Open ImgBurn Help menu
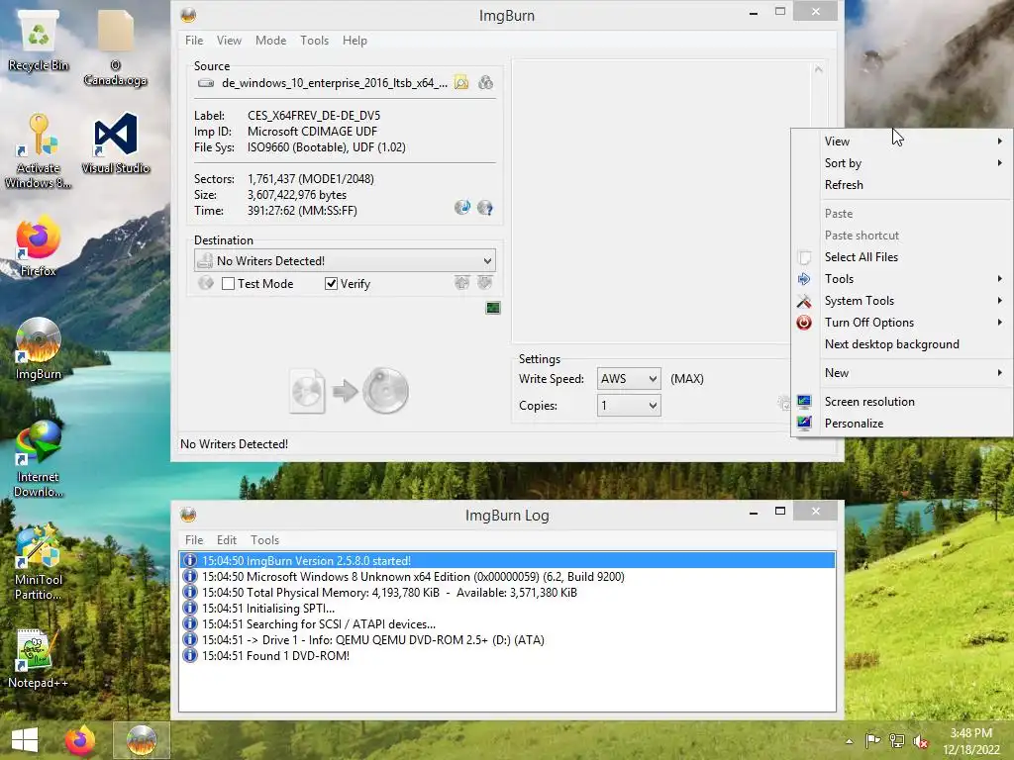The image size is (1014, 760). (x=355, y=40)
